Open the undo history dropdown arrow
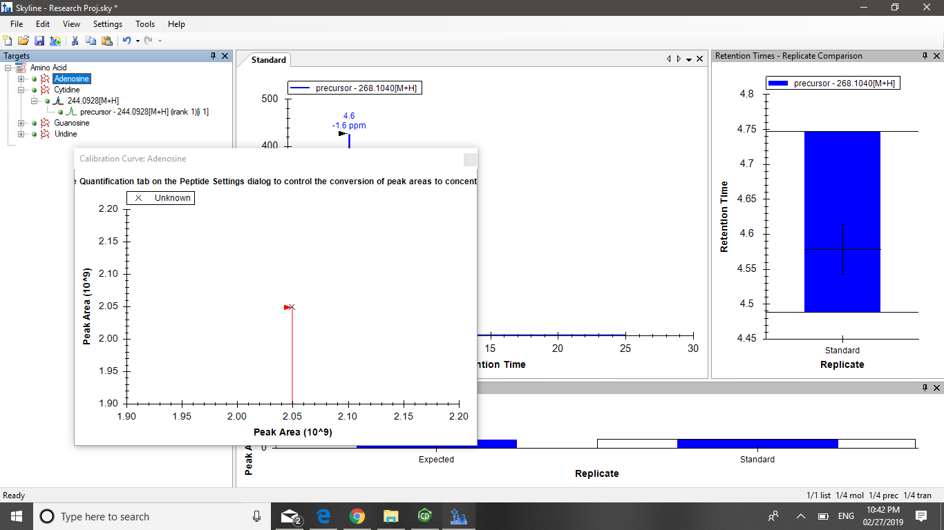Image resolution: width=944 pixels, height=530 pixels. click(138, 41)
